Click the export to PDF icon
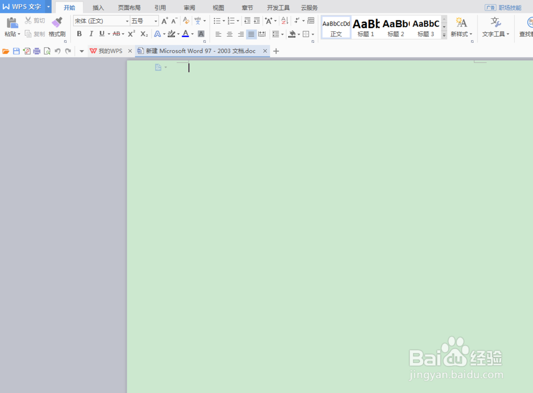Image resolution: width=533 pixels, height=393 pixels. pos(27,51)
